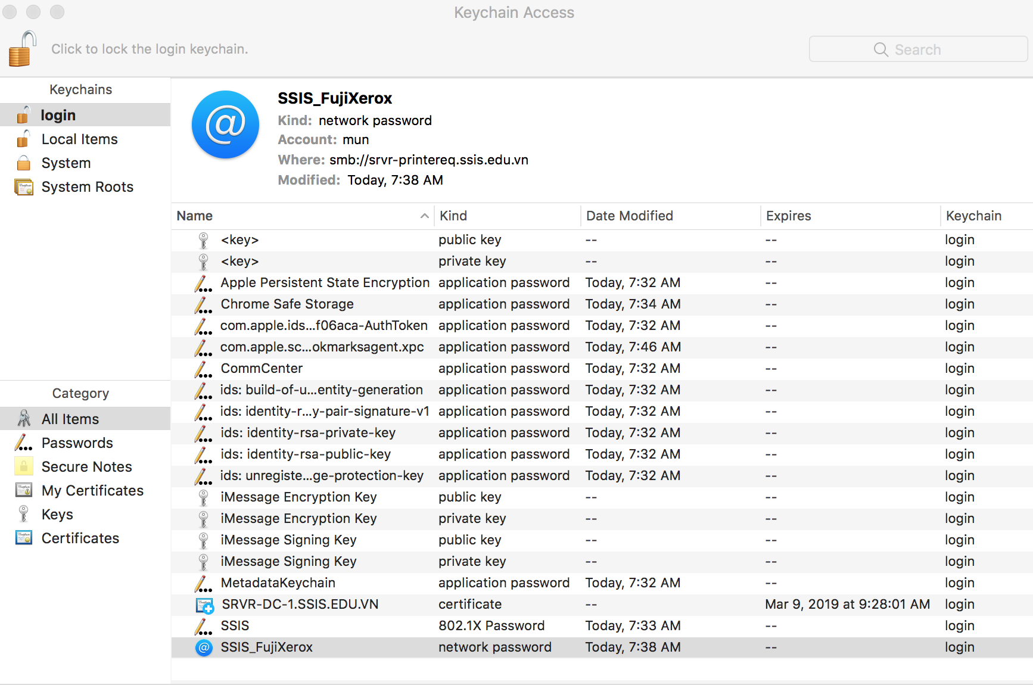Click the large blue @ network password icon
This screenshot has height=685, width=1033.
point(225,124)
